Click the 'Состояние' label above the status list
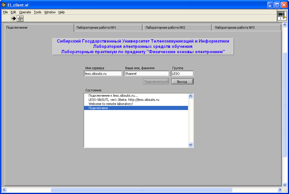 point(94,90)
